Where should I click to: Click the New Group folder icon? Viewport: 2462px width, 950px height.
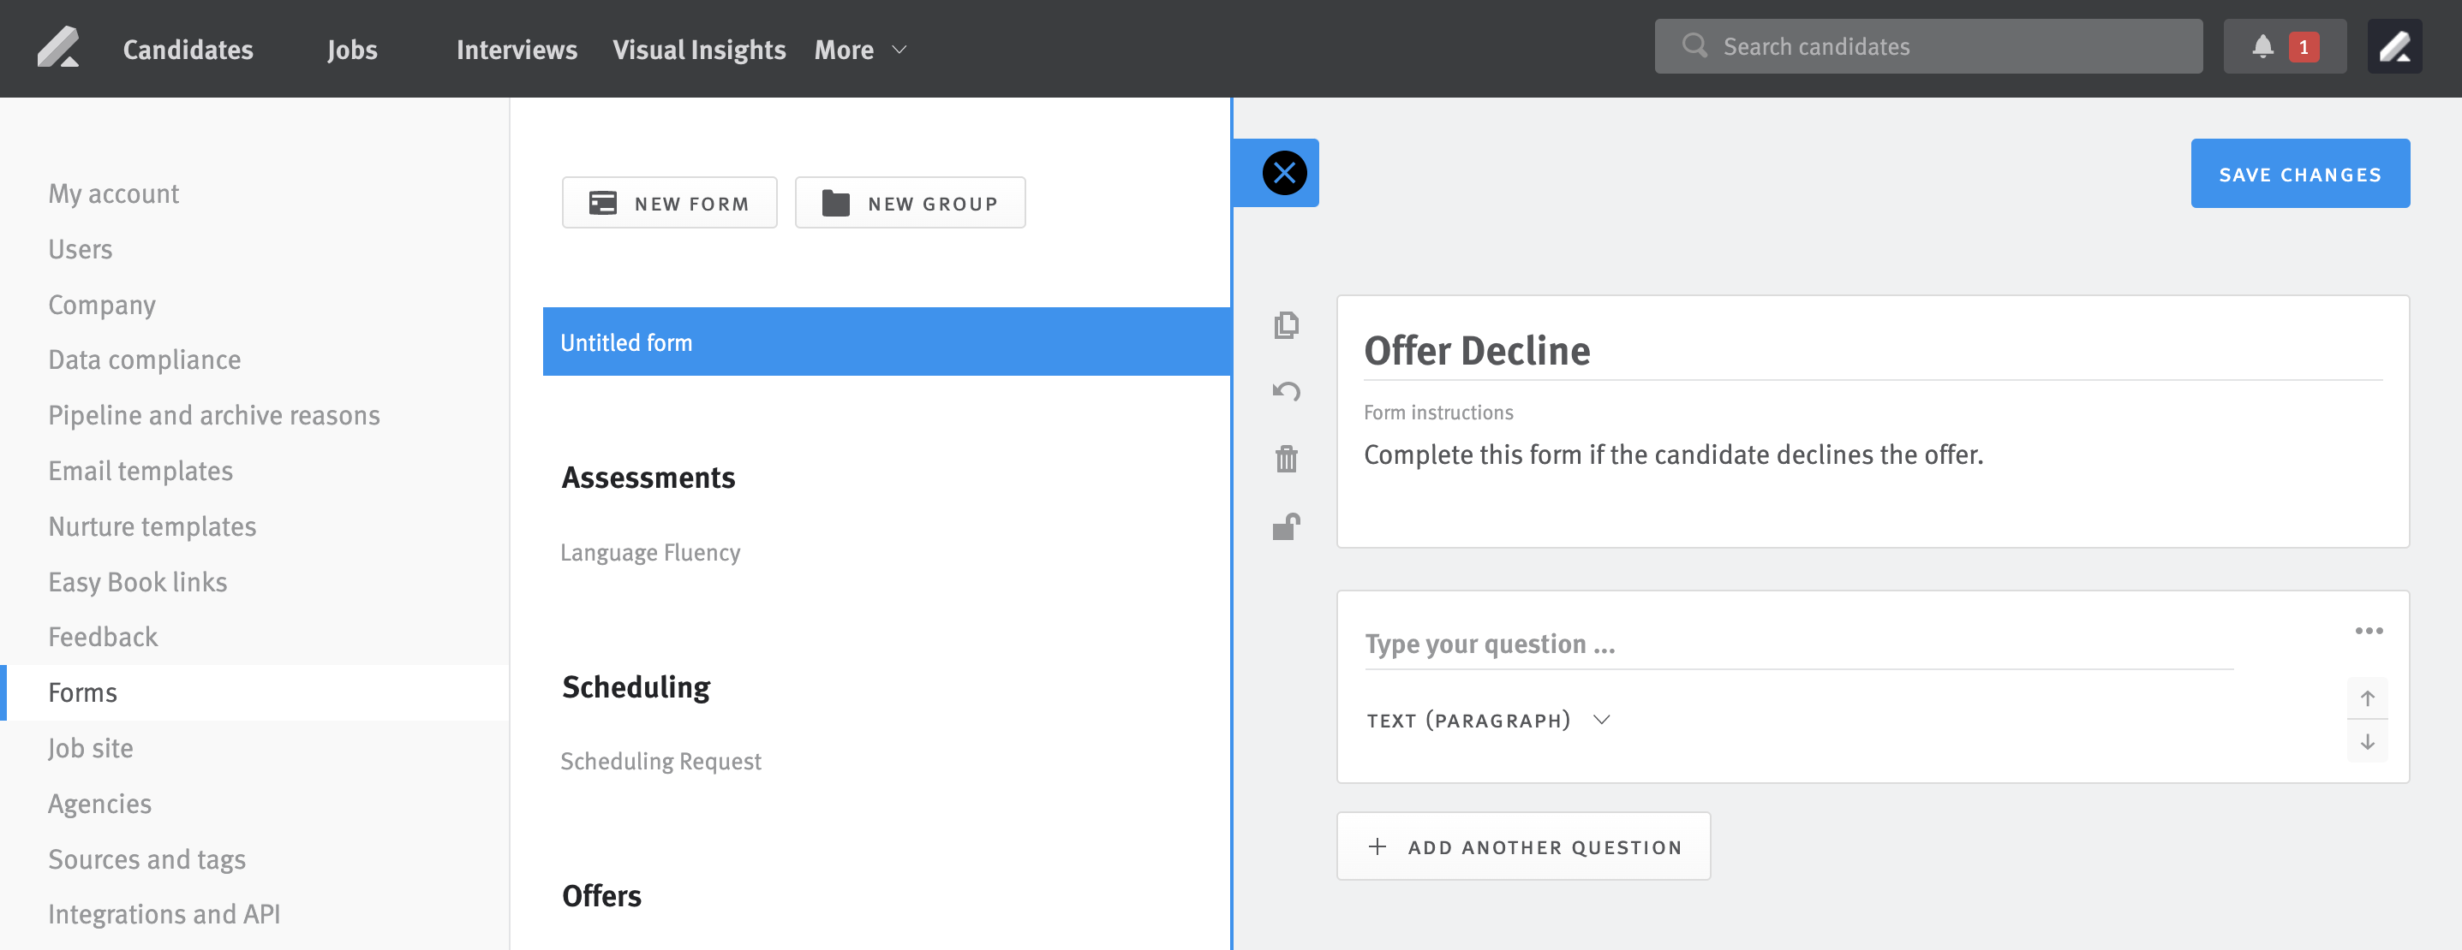[x=836, y=203]
